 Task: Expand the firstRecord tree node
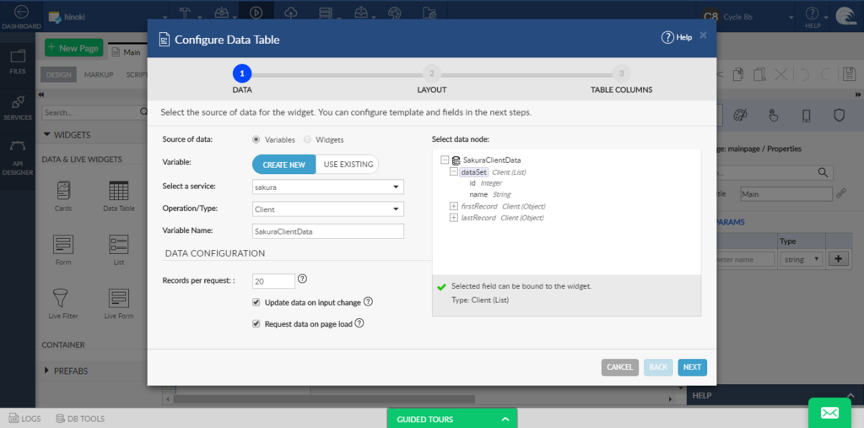coord(454,206)
